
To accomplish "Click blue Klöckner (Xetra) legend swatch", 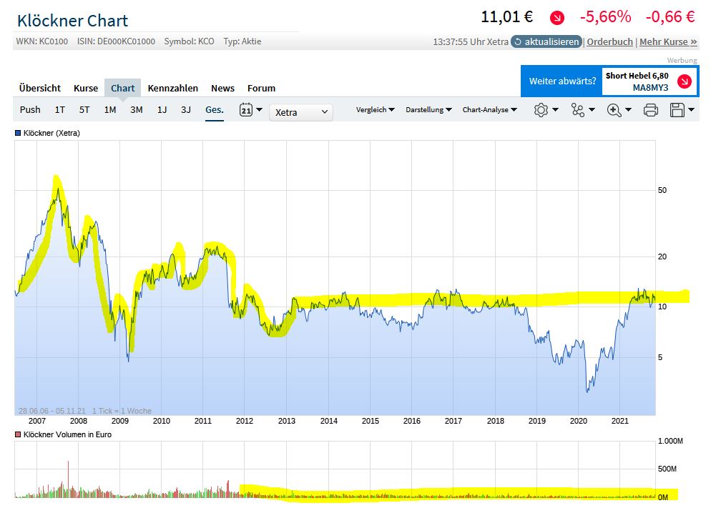I will click(x=18, y=133).
